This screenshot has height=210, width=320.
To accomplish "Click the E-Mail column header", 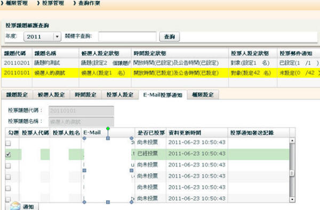I will pos(108,133).
